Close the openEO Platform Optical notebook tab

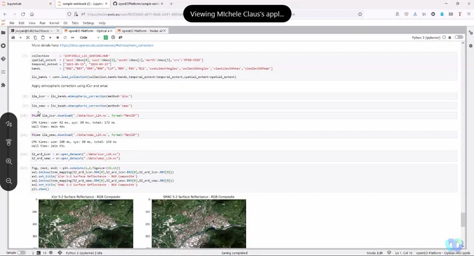click(112, 31)
